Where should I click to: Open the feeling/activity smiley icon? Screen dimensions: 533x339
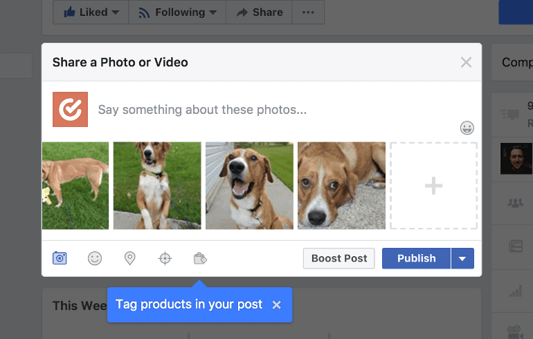(x=95, y=258)
